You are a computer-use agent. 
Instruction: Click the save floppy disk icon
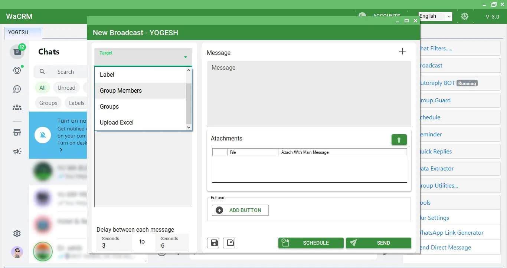213,243
